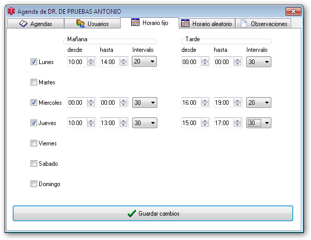This screenshot has width=311, height=240.
Task: Click the Horario aleatorio calendar icon
Action: point(185,23)
